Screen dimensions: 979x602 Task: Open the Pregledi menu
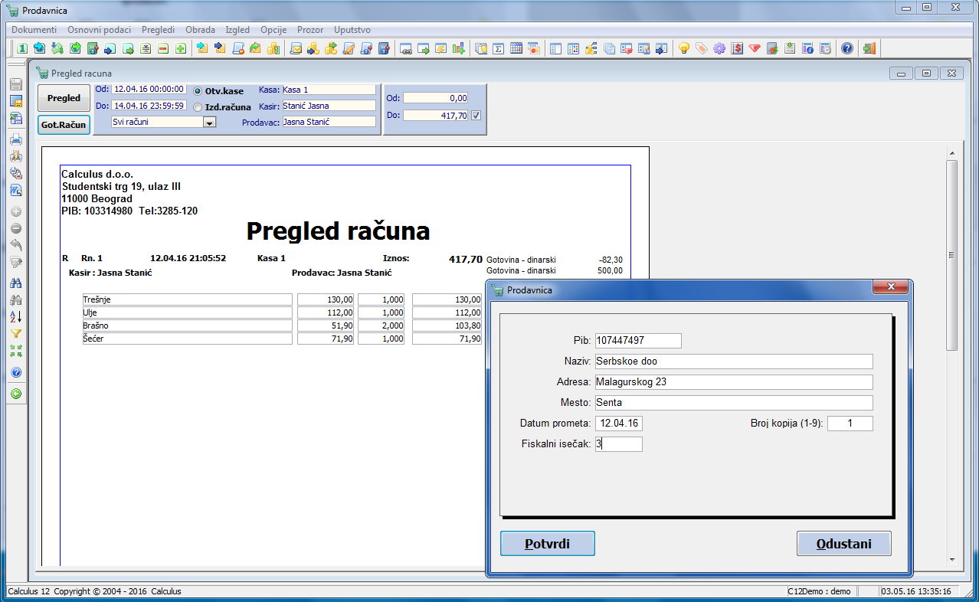[x=158, y=30]
